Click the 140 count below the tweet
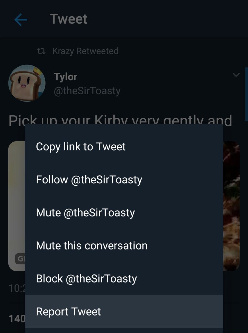 (x=17, y=319)
